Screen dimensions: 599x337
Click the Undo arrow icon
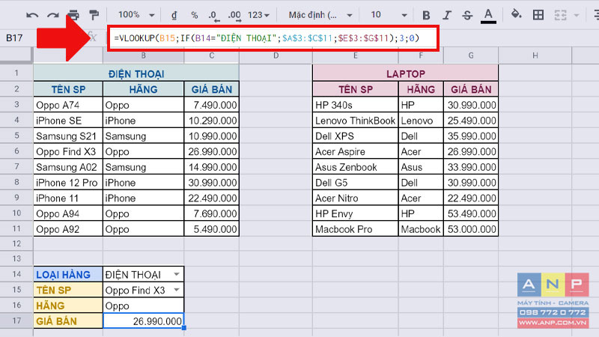32,15
